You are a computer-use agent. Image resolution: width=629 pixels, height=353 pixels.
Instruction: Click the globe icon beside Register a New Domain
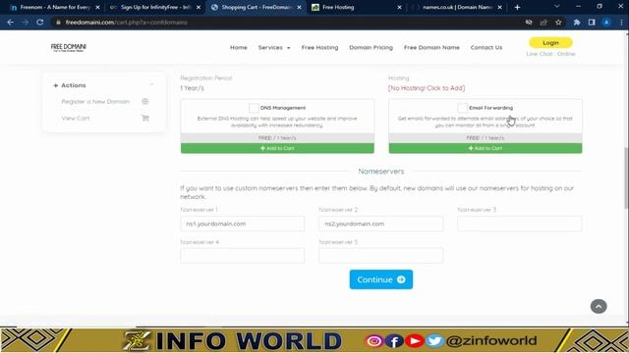click(145, 101)
